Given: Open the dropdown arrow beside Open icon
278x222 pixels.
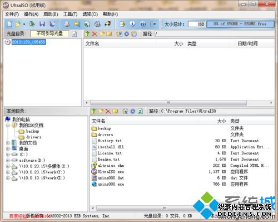Looking at the screenshot, I should [24, 24].
